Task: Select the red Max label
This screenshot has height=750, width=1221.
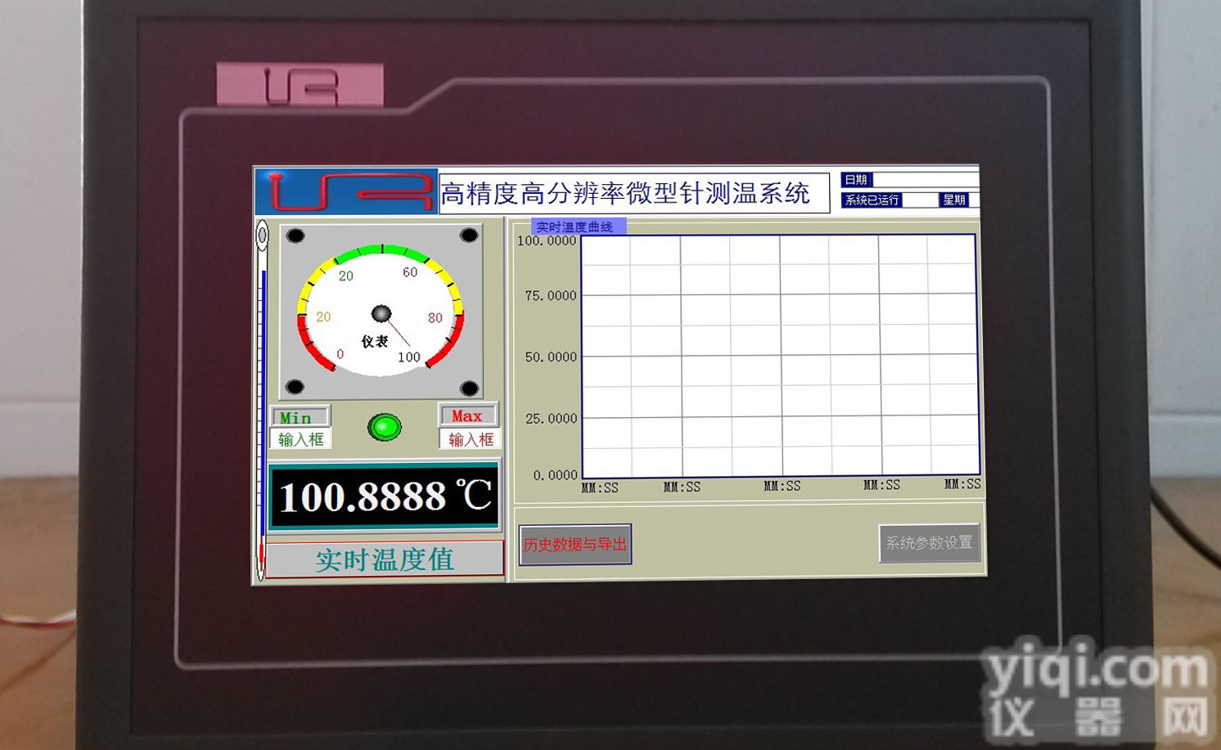Action: (x=467, y=415)
